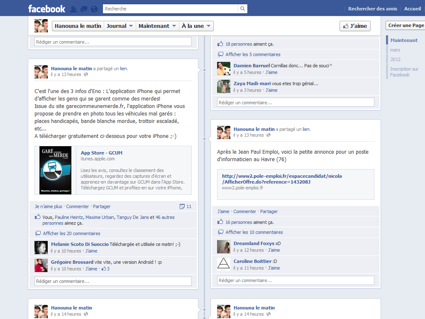This screenshot has width=425, height=319.
Task: Click the comment count icon showing 11
Action: 182,206
